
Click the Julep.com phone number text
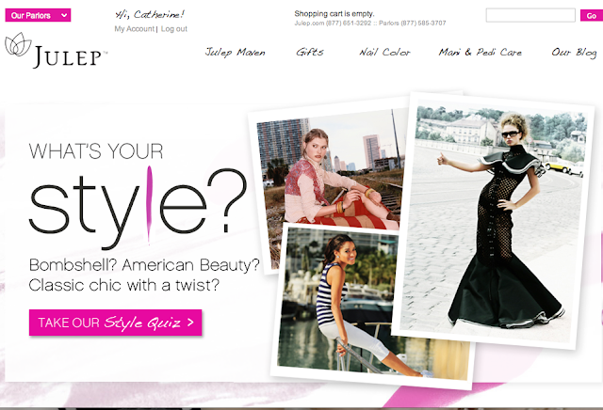tap(333, 23)
